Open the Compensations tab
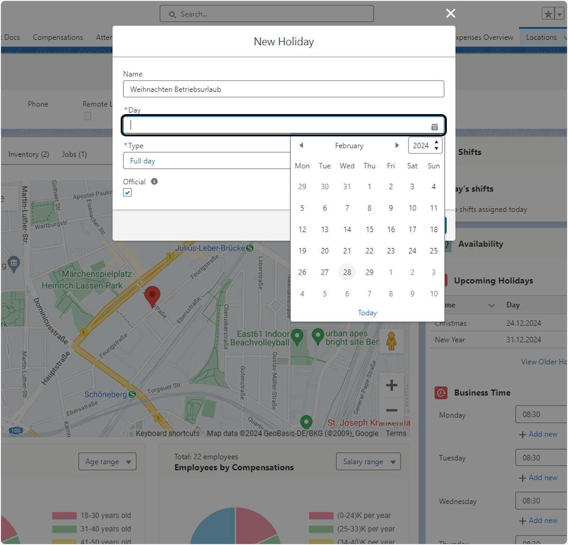The image size is (568, 545). 58,37
